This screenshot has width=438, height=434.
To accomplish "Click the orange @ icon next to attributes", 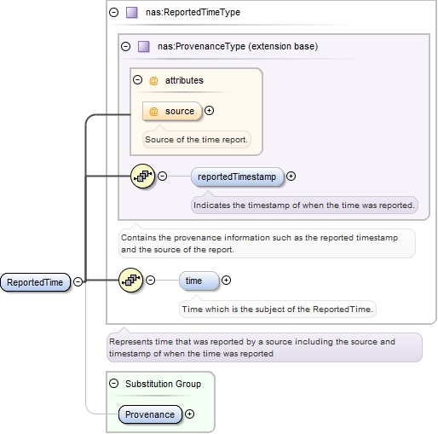I will point(153,81).
